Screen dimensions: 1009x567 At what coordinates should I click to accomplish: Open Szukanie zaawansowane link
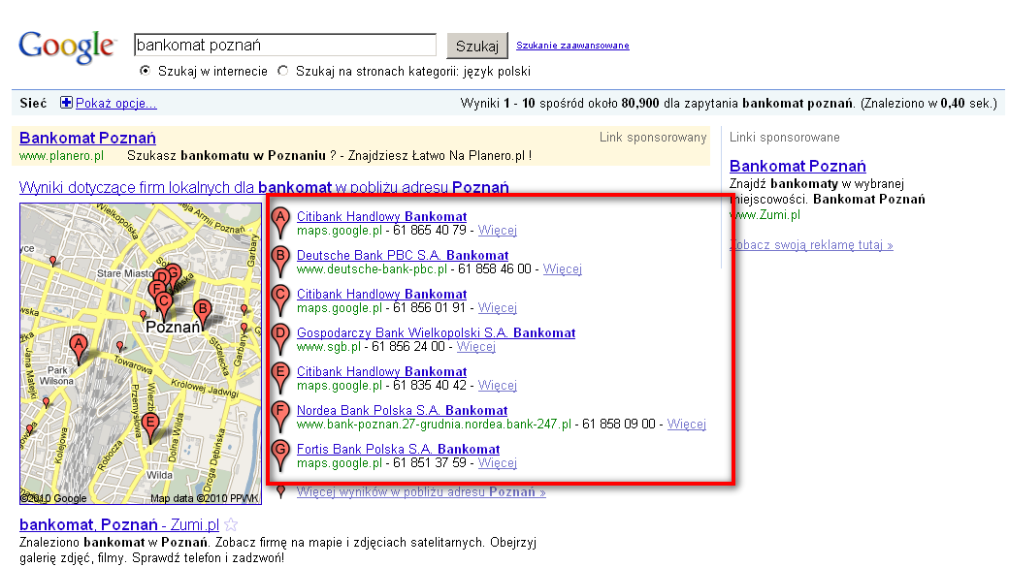tap(572, 46)
